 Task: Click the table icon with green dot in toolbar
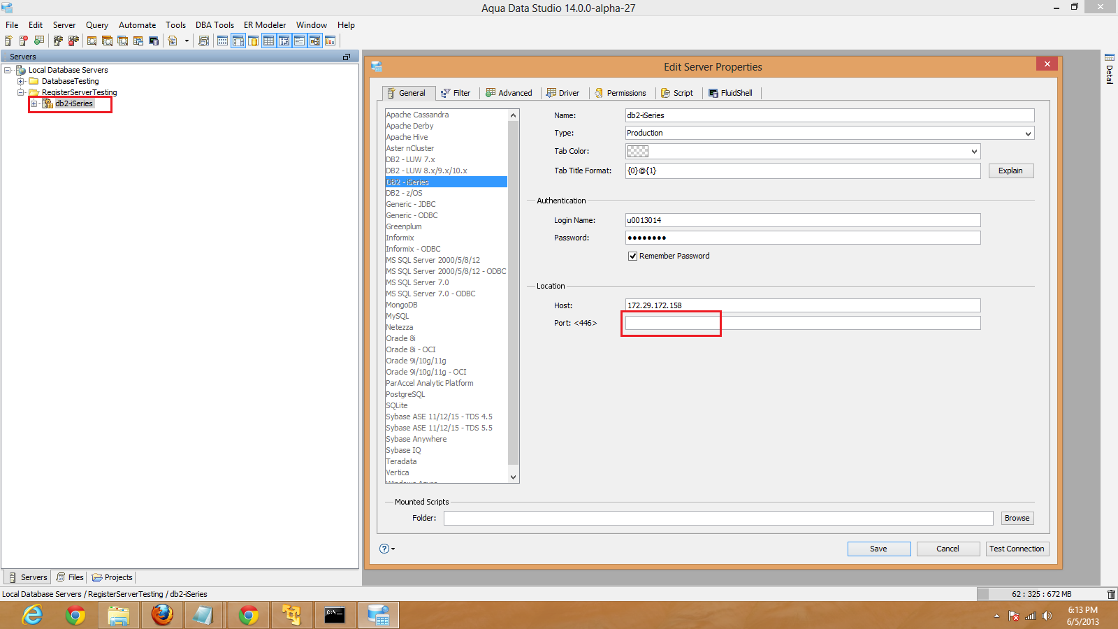point(39,41)
